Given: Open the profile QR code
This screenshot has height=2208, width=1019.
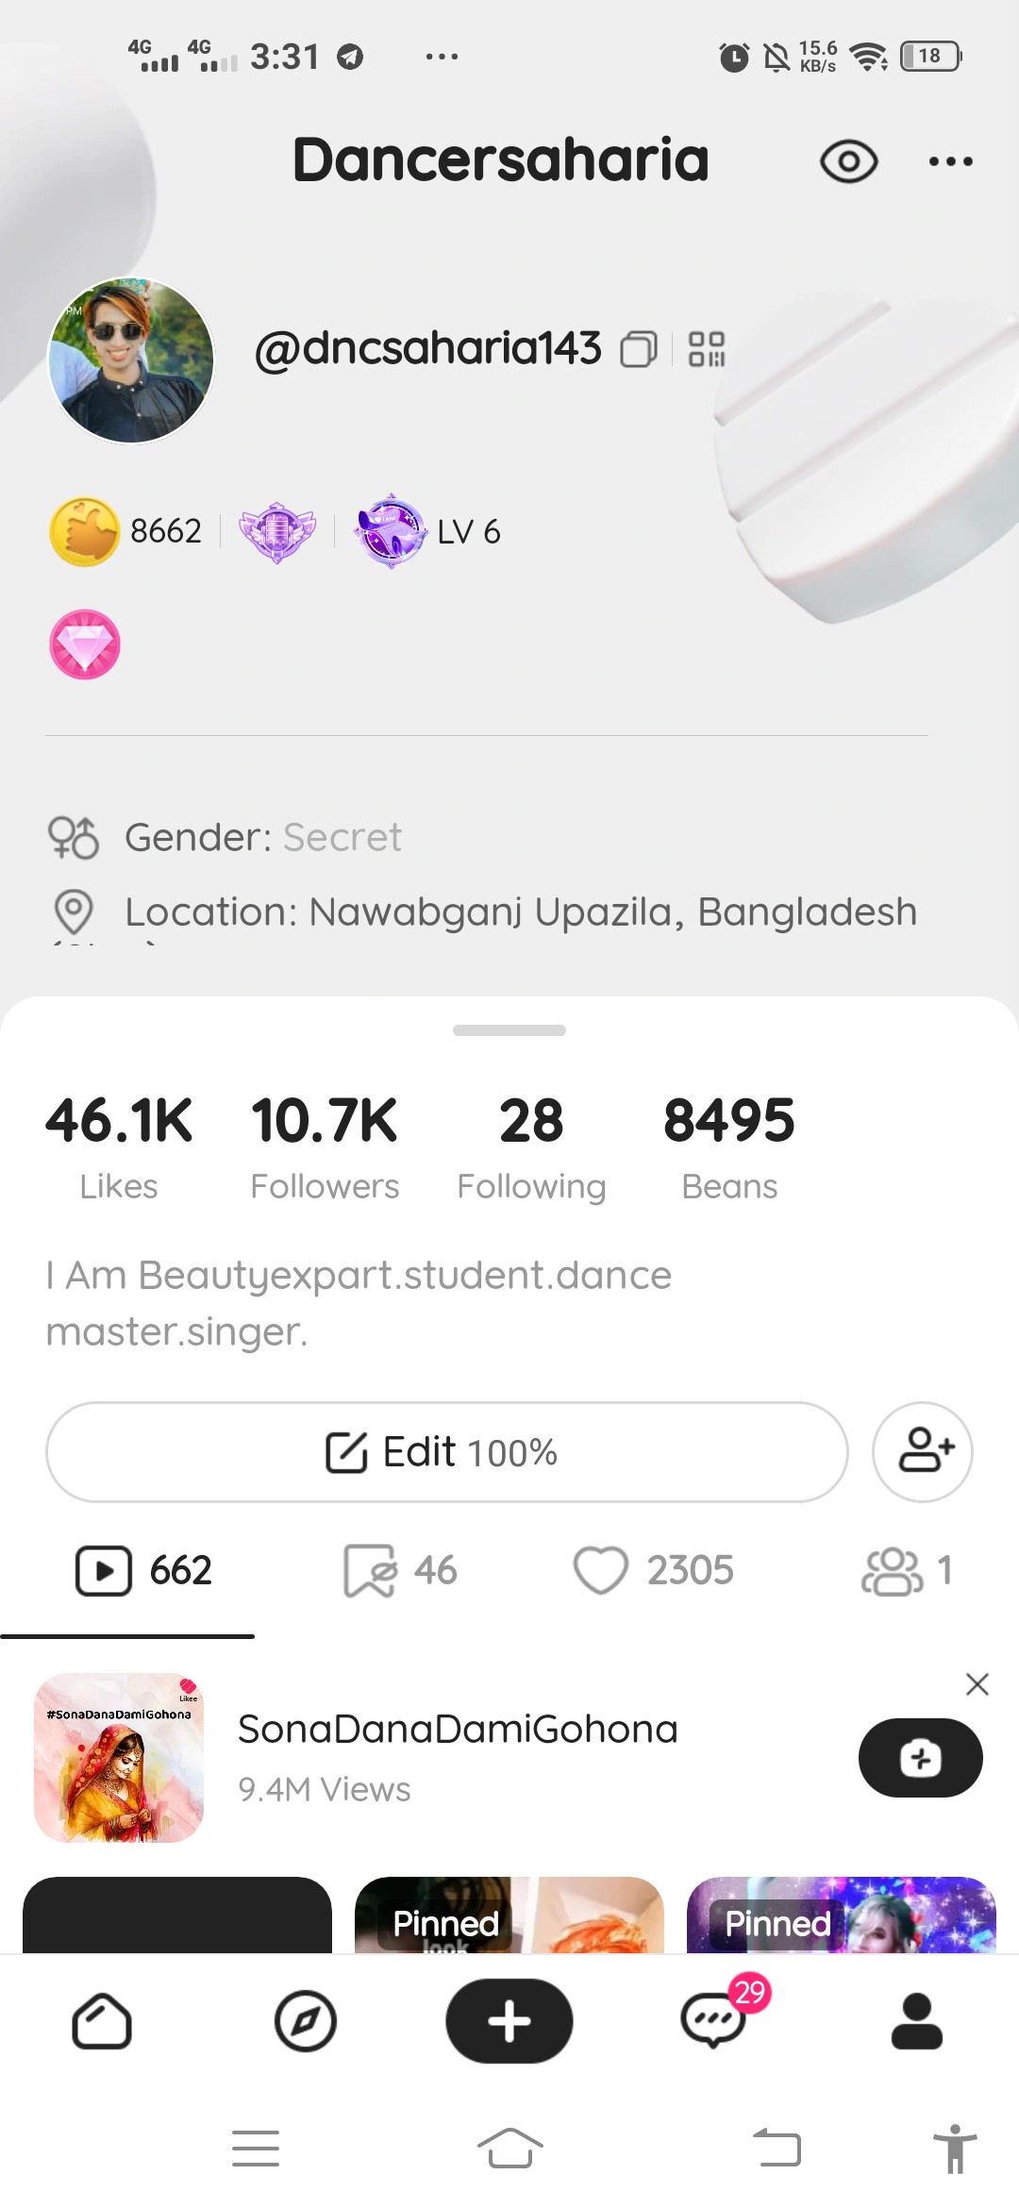Looking at the screenshot, I should (x=707, y=349).
